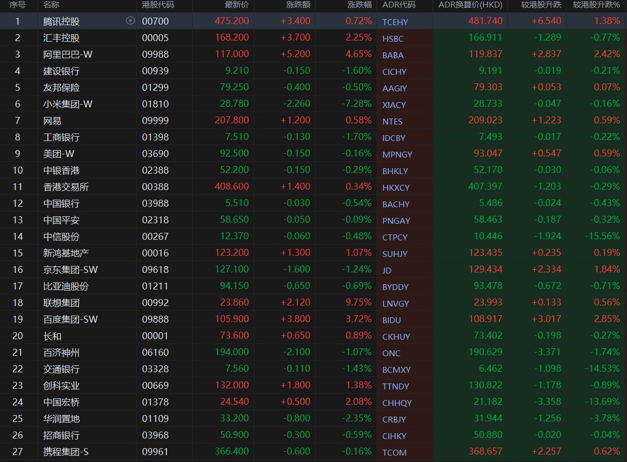Select the 长和 stock name
The height and width of the screenshot is (462, 627).
[52, 336]
